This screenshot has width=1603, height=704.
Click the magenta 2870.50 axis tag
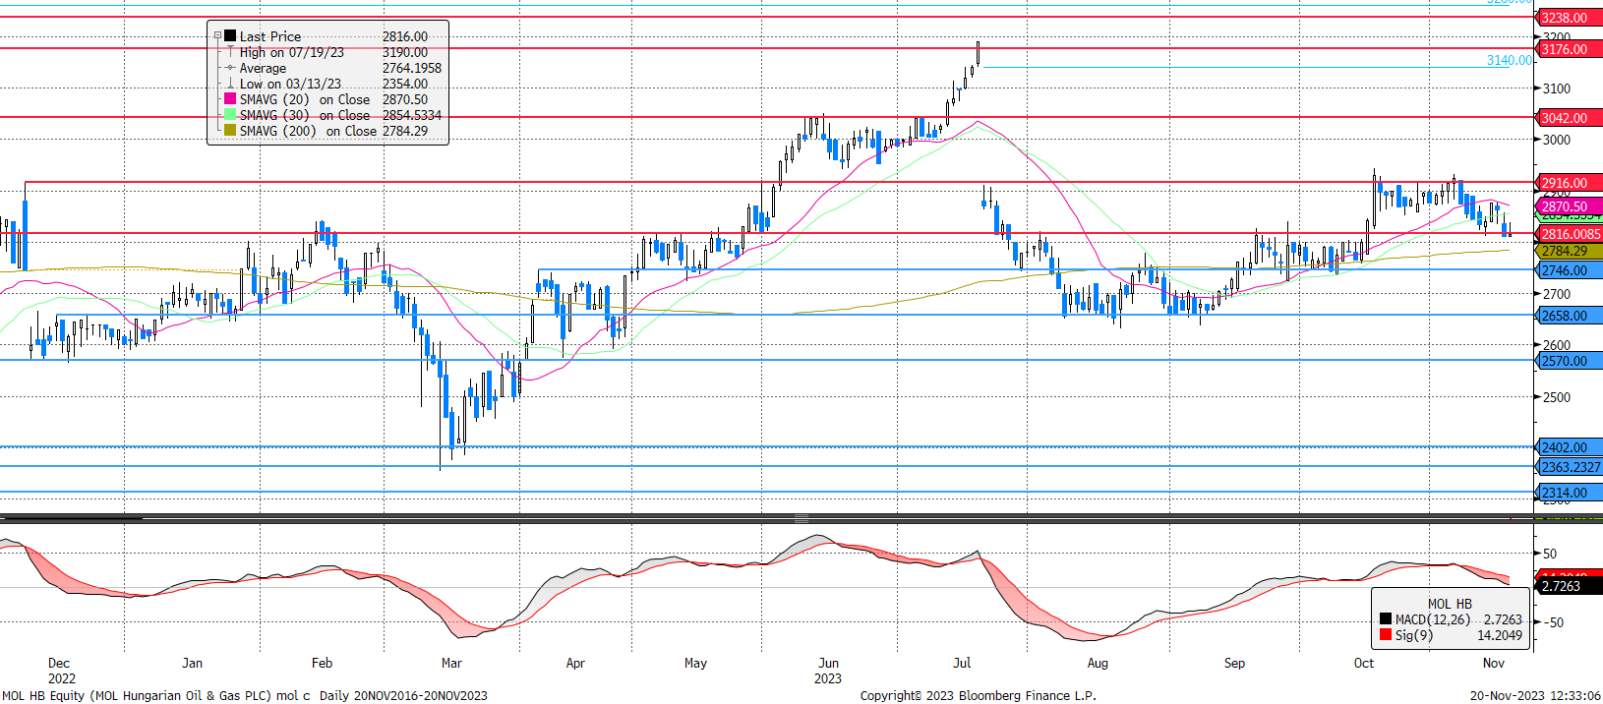click(x=1570, y=206)
